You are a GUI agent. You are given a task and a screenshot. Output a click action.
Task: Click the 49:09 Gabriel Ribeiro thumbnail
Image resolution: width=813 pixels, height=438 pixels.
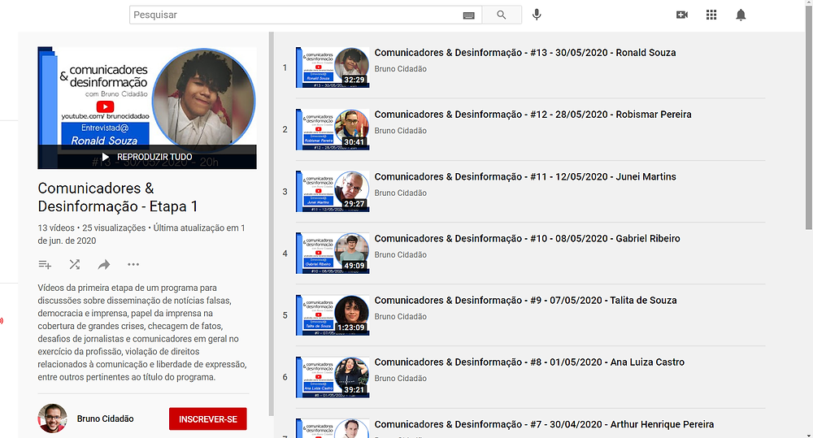[333, 253]
